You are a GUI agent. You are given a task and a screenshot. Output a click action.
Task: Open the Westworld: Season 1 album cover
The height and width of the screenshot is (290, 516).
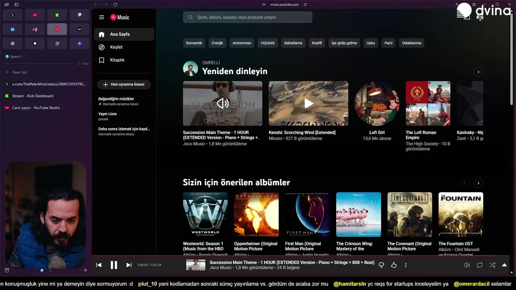[x=205, y=215]
